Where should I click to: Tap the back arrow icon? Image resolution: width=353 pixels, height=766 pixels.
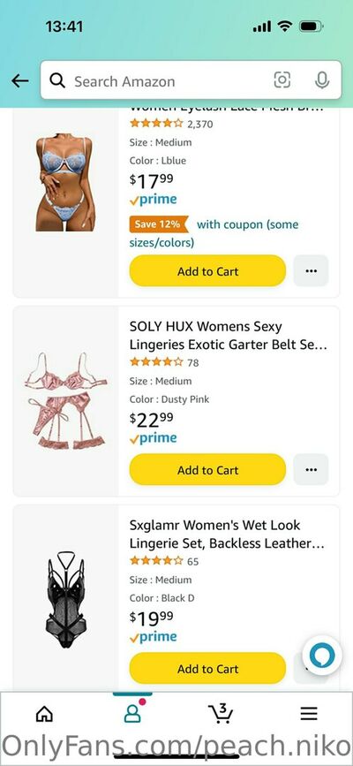(x=20, y=80)
